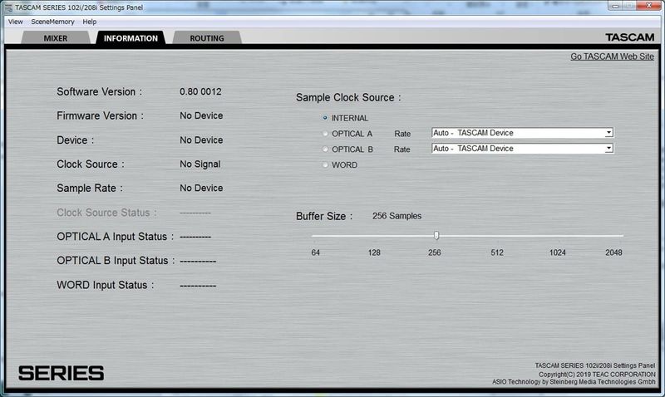Click the software version value 0.80 0012
665x397 pixels.
(x=200, y=91)
